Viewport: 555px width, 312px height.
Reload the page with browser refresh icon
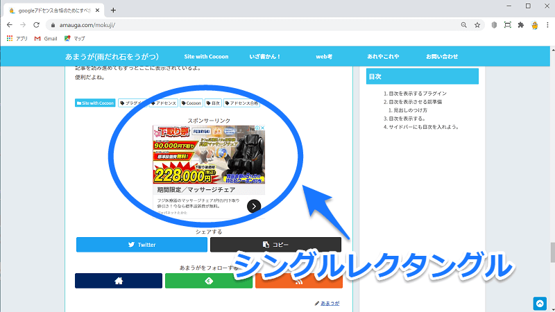coord(36,24)
